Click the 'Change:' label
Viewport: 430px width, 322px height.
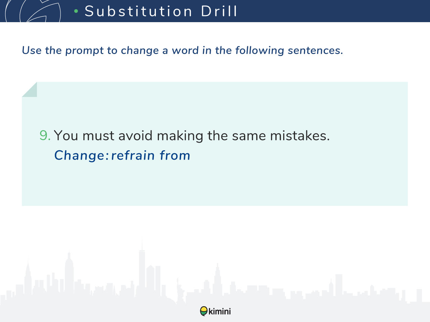point(82,155)
